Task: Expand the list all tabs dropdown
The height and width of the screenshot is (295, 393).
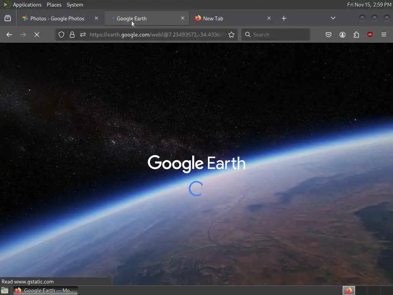Action: (333, 18)
